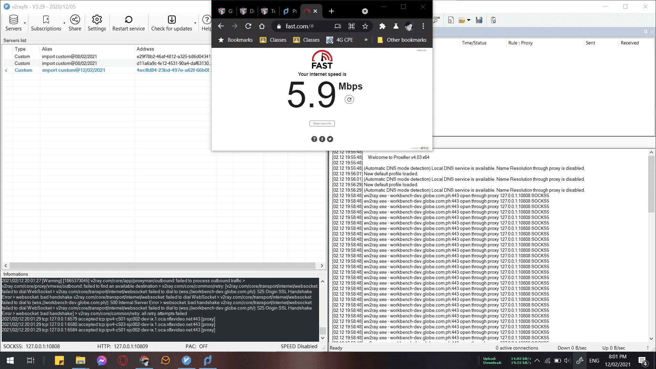The image size is (656, 369).
Task: Open Proxifier checker clipboard icon
Action: 493,20
